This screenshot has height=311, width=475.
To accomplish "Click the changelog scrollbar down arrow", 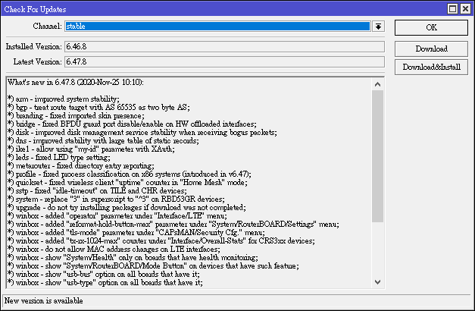I will (377, 282).
